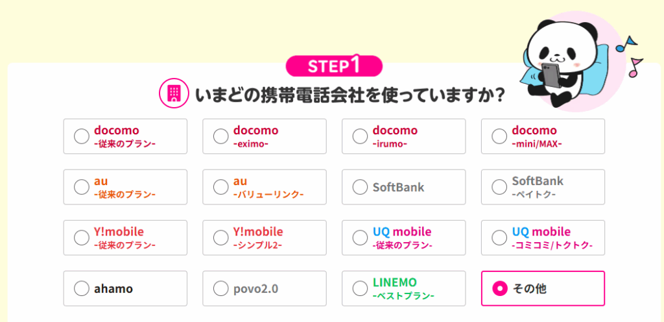Image resolution: width=664 pixels, height=322 pixels.
Task: Select docomo irumo as current carrier
Action: 403,136
